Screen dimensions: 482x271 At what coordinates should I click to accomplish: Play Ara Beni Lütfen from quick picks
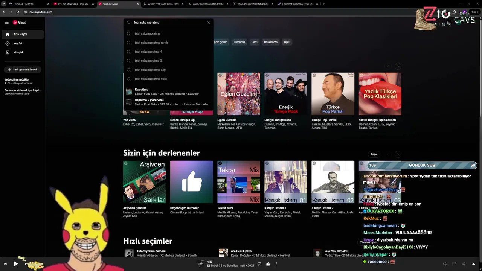point(223,253)
